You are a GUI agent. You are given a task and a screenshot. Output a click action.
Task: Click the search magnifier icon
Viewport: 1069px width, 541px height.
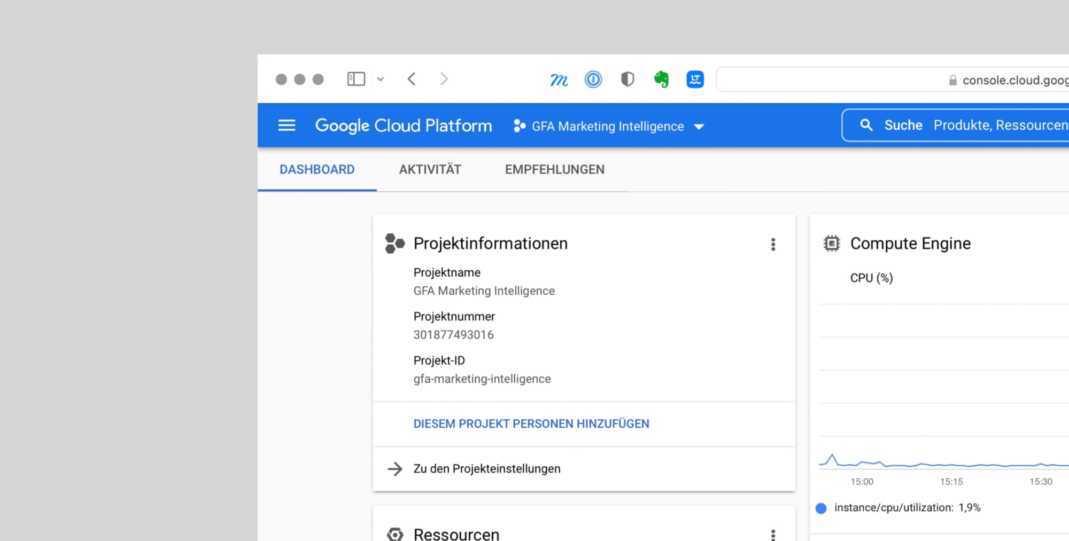tap(866, 125)
